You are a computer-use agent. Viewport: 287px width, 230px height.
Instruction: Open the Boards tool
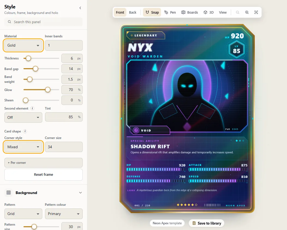point(189,12)
